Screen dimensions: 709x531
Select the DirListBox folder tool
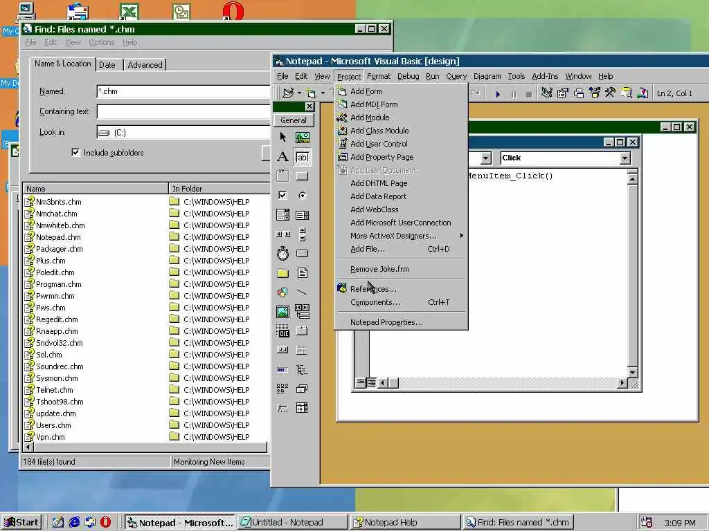(283, 272)
